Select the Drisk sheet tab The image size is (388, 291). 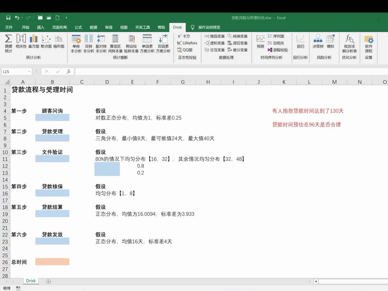[31, 281]
